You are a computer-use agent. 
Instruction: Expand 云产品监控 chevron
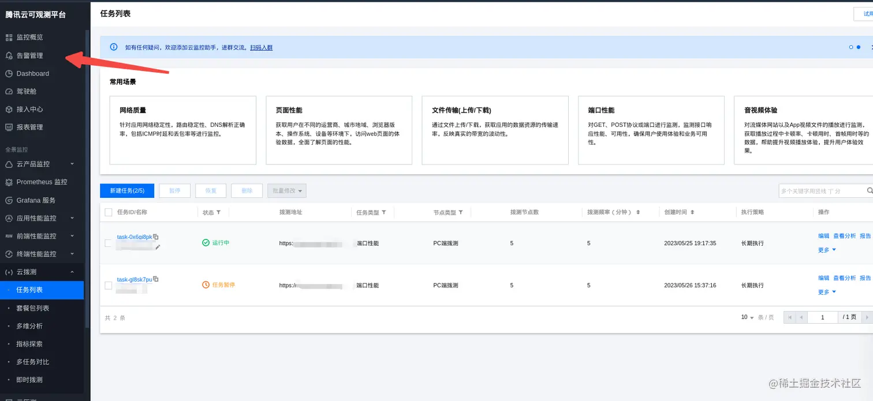72,164
